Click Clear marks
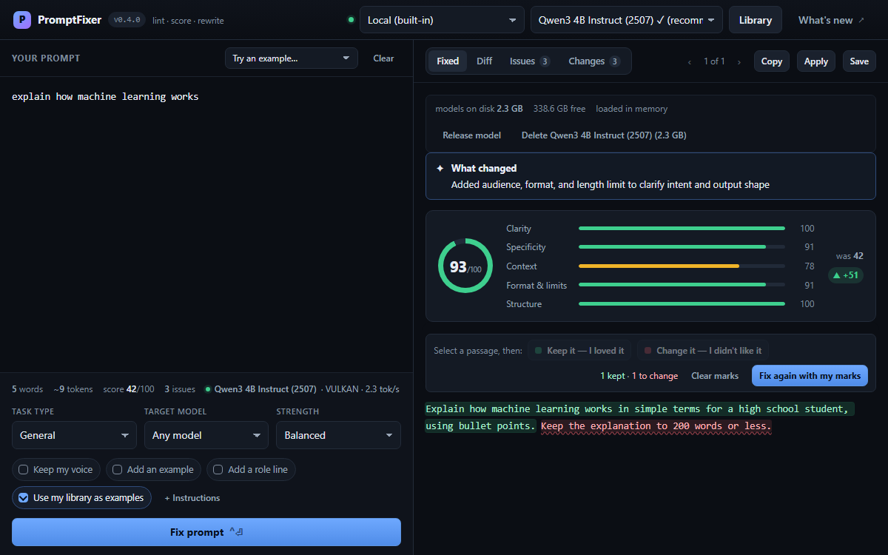 (x=715, y=376)
